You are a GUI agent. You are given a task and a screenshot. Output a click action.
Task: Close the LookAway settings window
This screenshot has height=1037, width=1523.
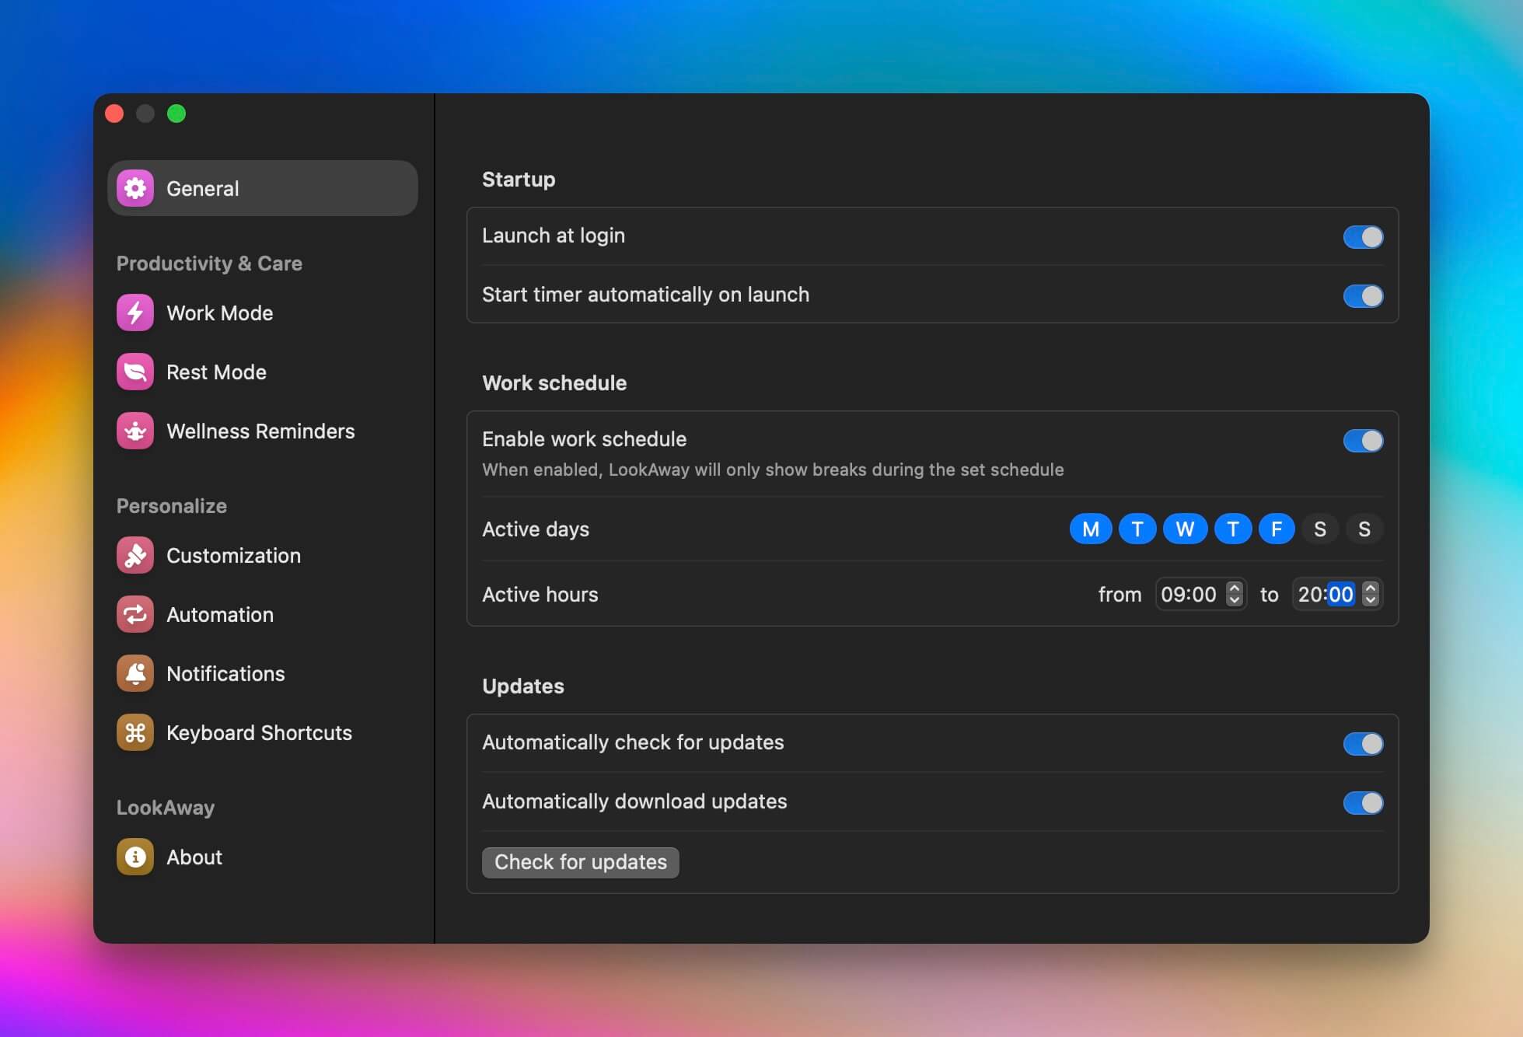(x=114, y=113)
